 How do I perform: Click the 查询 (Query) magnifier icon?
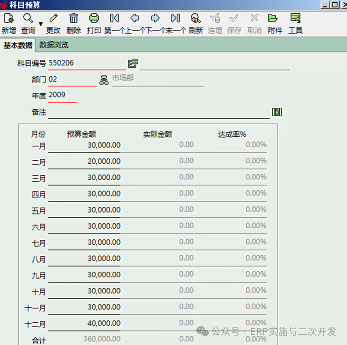tap(28, 19)
